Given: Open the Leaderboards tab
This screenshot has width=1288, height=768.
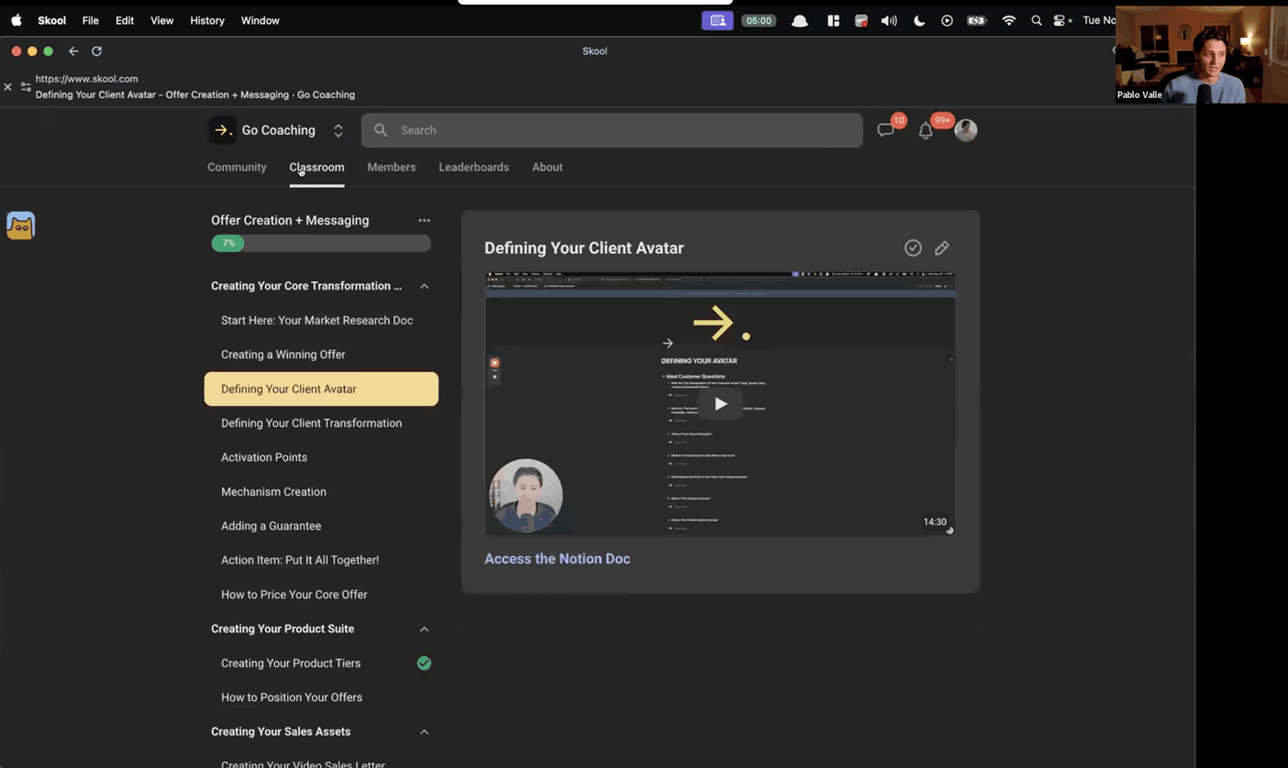Looking at the screenshot, I should (x=473, y=167).
